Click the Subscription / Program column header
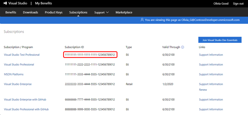The height and width of the screenshot is (115, 248). pyautogui.click(x=18, y=47)
